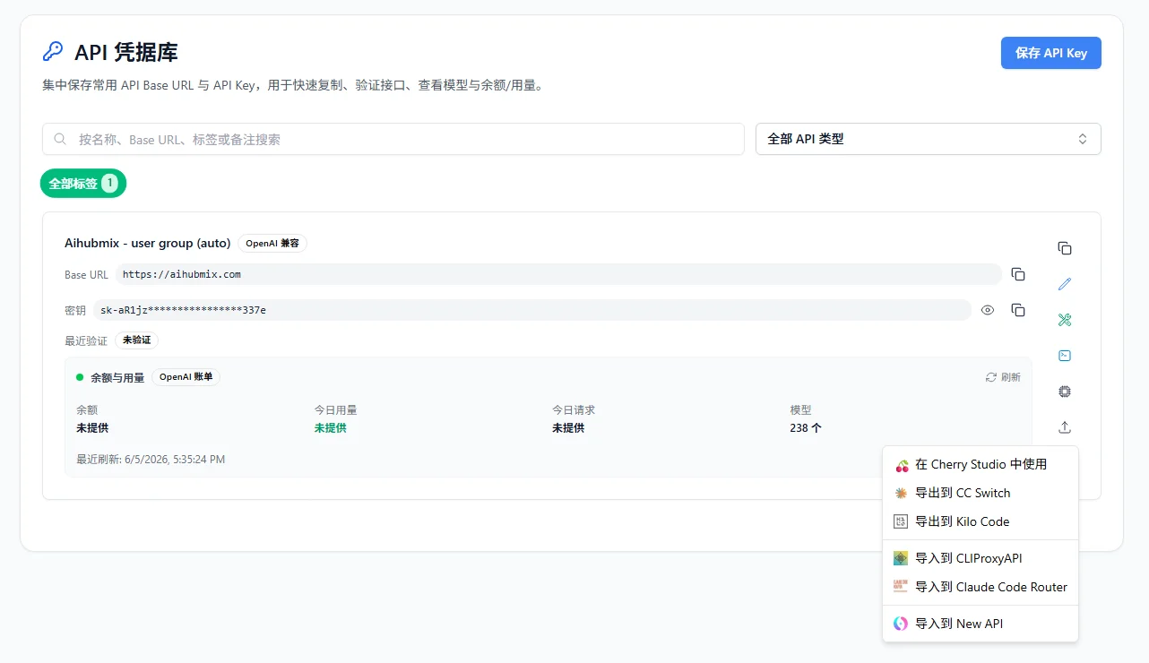Select 导入到 New API menu entry
The width and height of the screenshot is (1149, 663).
click(x=981, y=624)
